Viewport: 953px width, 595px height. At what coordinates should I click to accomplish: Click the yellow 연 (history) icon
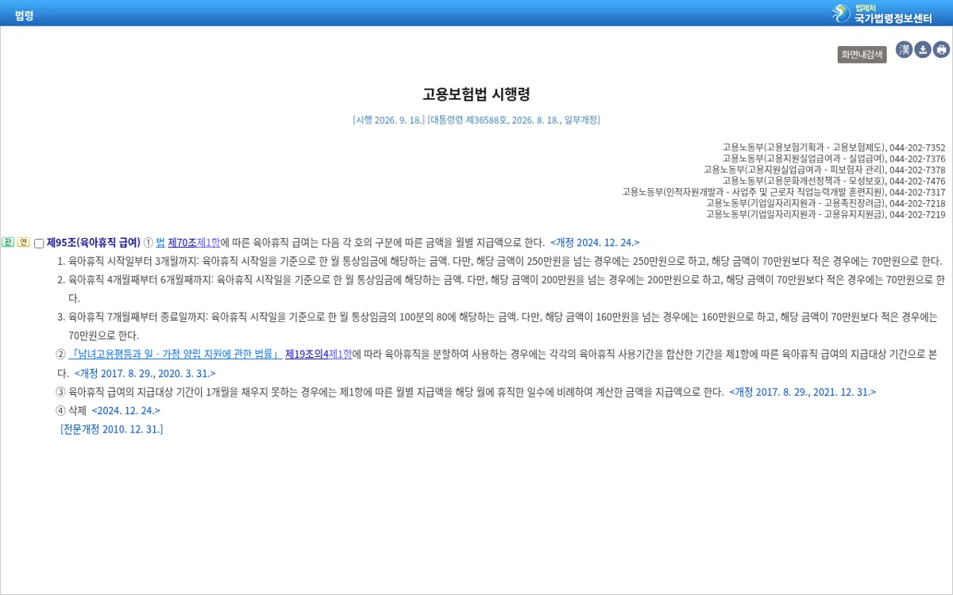24,242
